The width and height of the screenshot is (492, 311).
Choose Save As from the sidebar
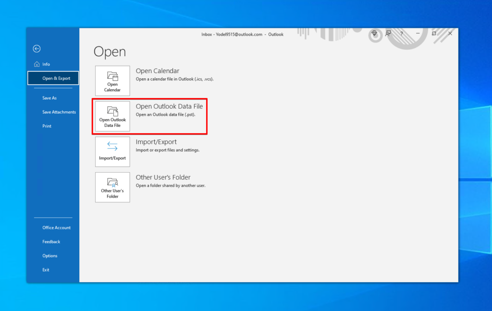[49, 98]
